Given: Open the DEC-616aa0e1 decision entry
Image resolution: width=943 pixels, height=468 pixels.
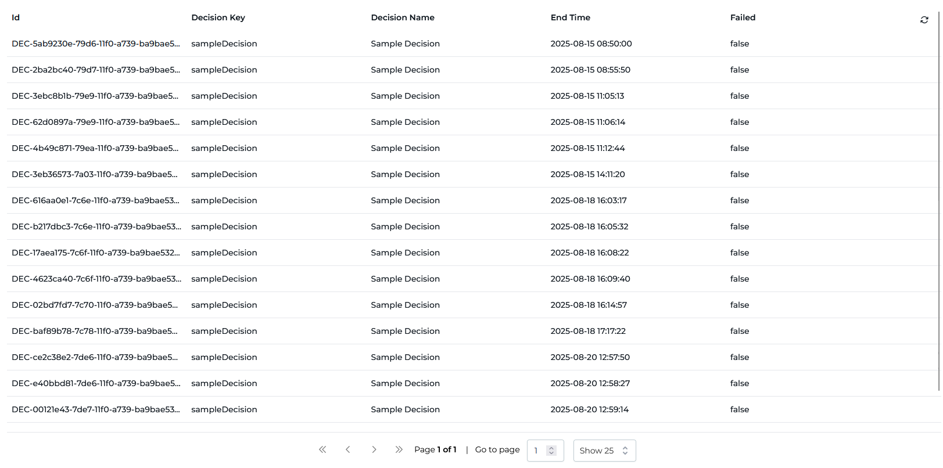Looking at the screenshot, I should pos(95,200).
